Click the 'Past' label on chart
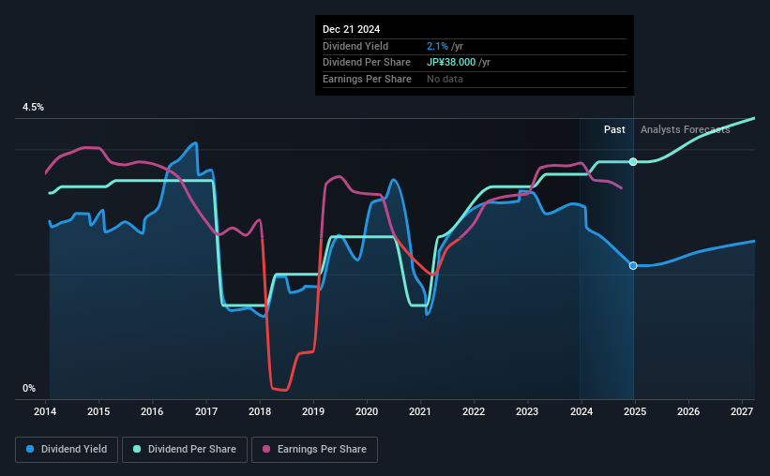The width and height of the screenshot is (770, 476). click(614, 129)
